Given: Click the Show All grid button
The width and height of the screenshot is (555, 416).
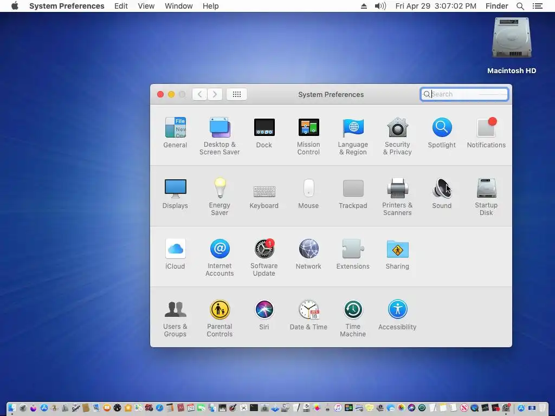Looking at the screenshot, I should [x=237, y=94].
